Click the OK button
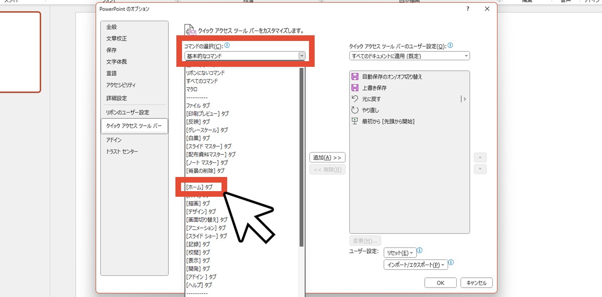 coord(440,283)
